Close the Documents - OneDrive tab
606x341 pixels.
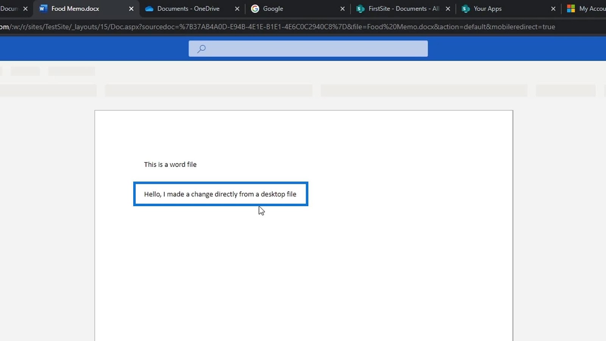pos(237,9)
